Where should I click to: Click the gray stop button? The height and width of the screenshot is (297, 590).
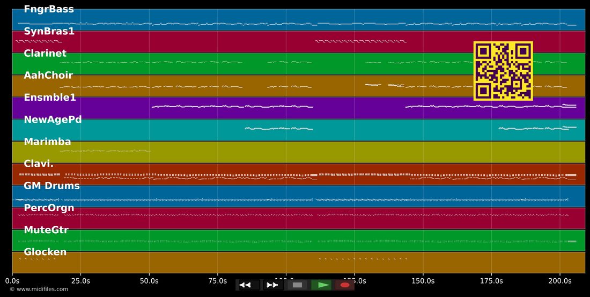coord(297,285)
